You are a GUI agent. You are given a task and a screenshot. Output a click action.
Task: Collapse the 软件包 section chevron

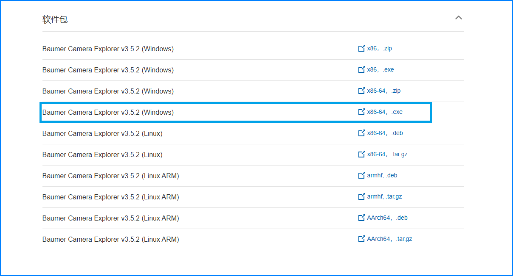pyautogui.click(x=458, y=18)
